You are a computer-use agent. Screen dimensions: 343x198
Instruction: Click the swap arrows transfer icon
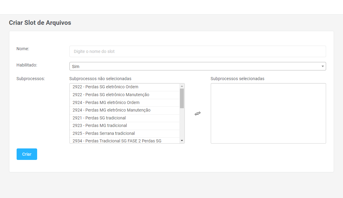[x=197, y=113]
